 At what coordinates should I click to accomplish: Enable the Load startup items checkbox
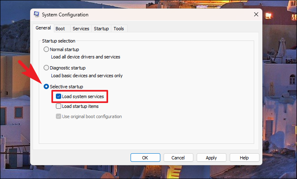58,106
